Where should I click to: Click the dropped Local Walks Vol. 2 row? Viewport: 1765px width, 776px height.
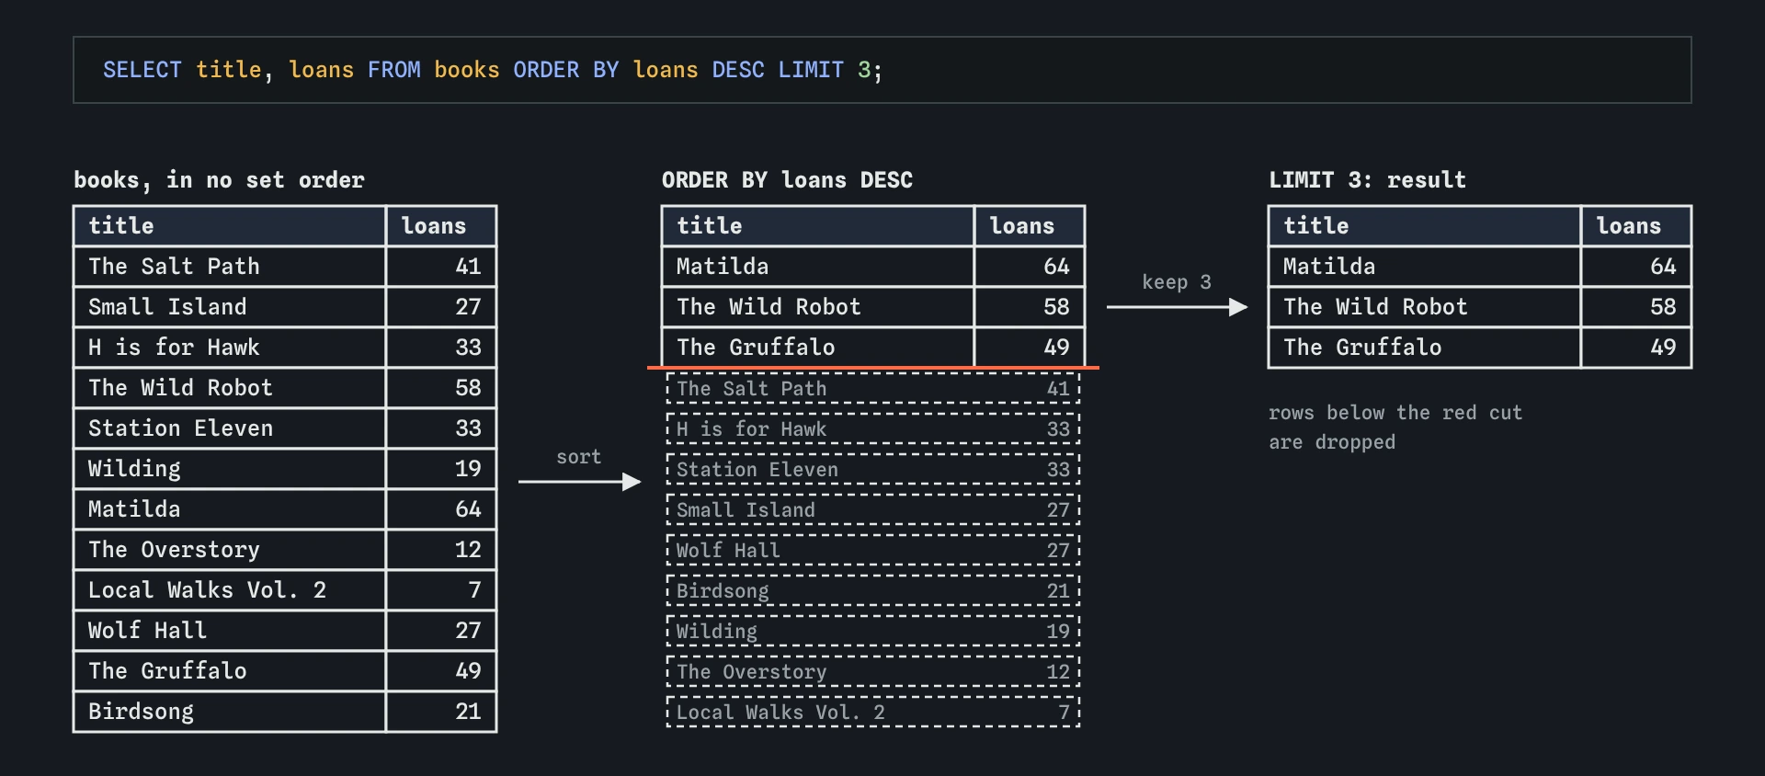tap(873, 713)
